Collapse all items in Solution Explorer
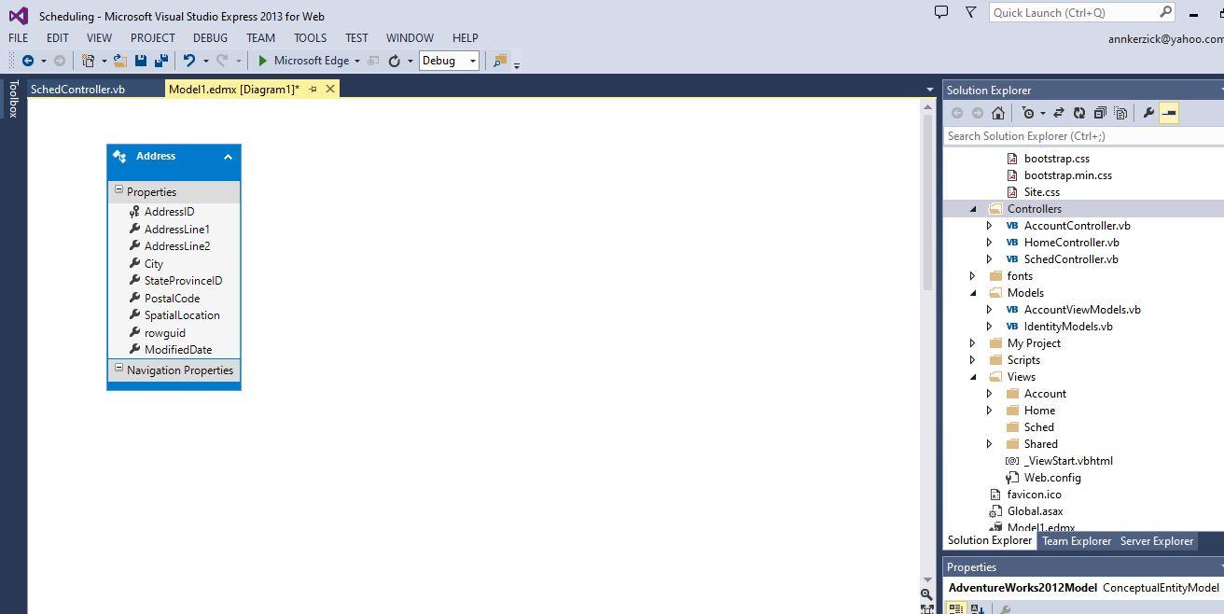The height and width of the screenshot is (614, 1224). click(1099, 112)
